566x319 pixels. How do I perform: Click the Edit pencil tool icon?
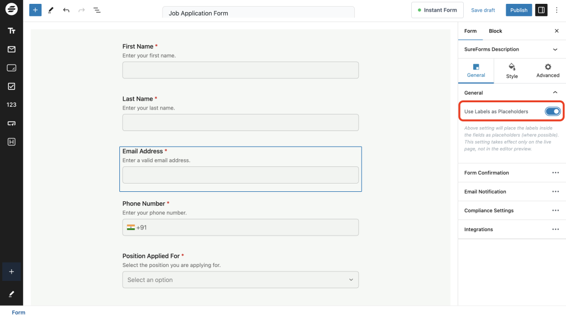(51, 10)
